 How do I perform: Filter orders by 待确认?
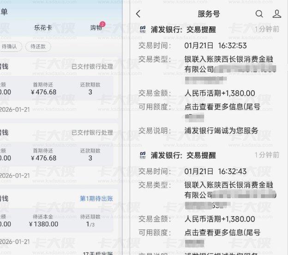(10, 47)
